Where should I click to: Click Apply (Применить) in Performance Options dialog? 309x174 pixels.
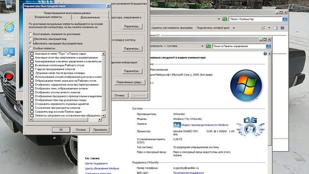(x=100, y=130)
